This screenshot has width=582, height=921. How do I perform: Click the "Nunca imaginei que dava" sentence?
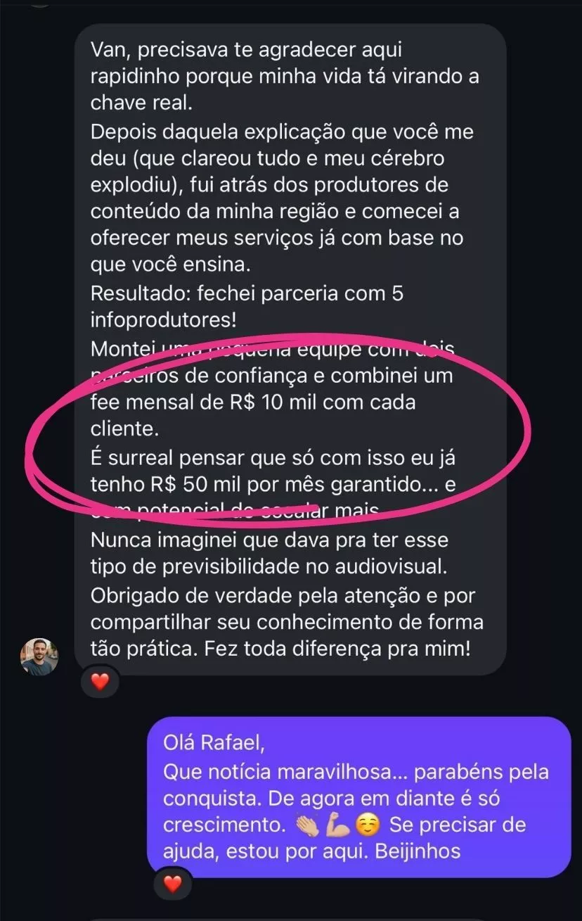pos(269,542)
